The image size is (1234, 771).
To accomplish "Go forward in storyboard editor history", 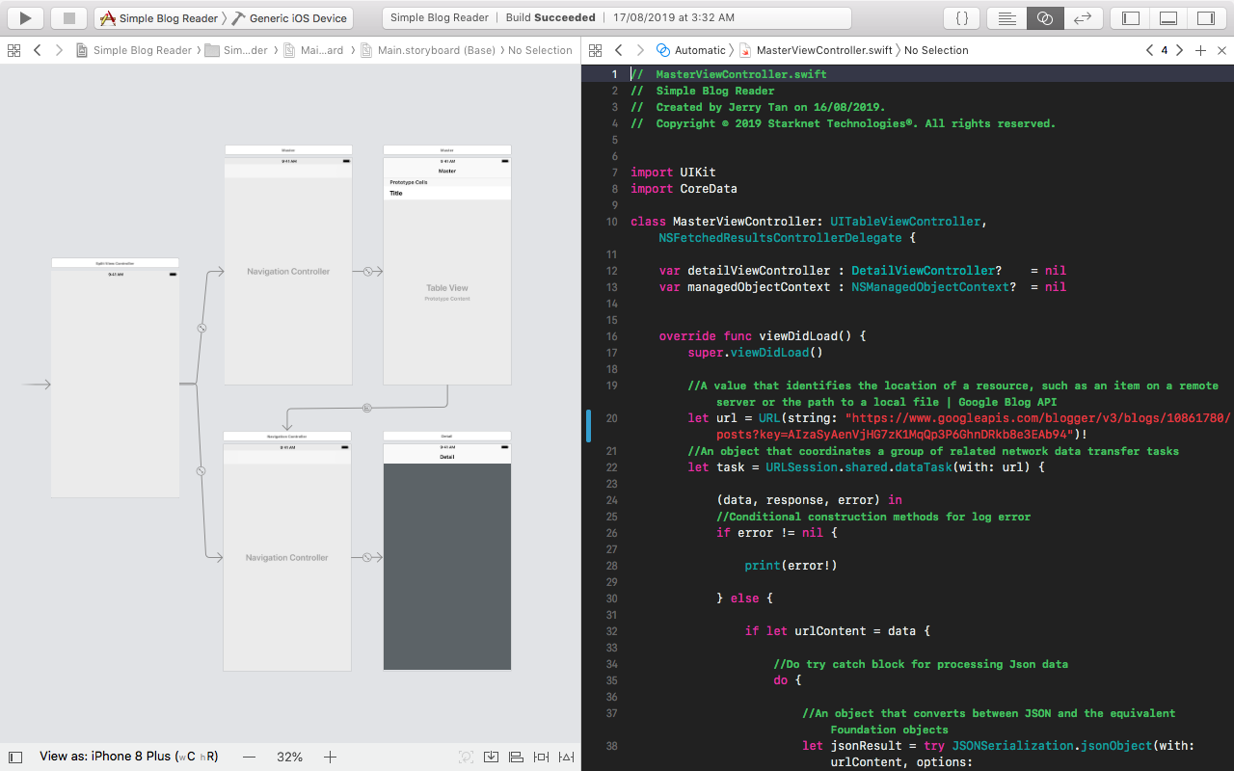I will tap(59, 50).
